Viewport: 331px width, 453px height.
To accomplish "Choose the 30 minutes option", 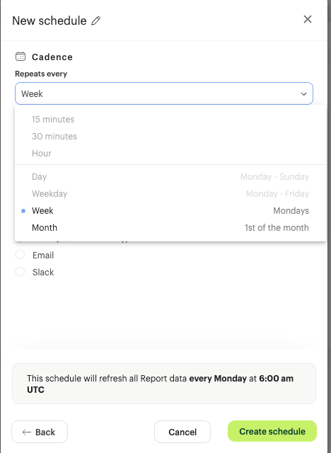I will point(170,137).
